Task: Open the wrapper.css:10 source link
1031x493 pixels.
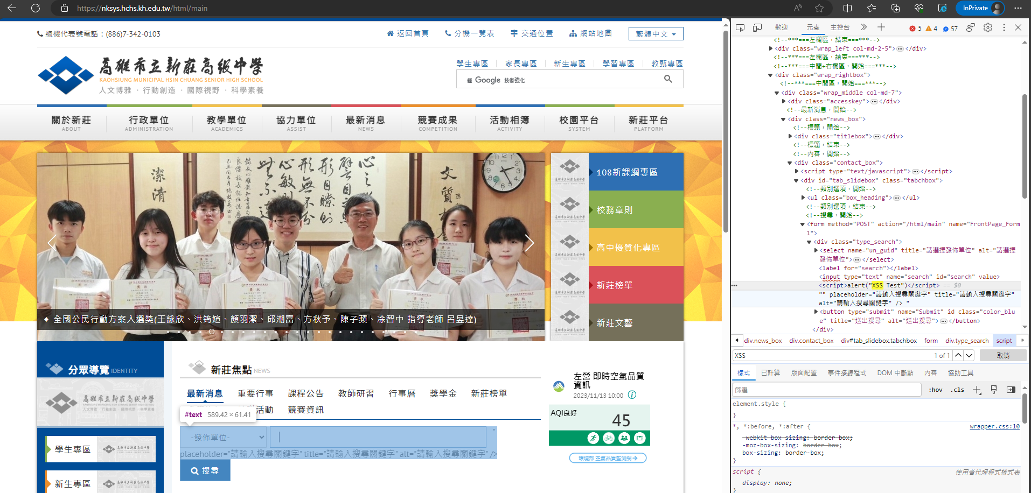Action: pos(994,427)
